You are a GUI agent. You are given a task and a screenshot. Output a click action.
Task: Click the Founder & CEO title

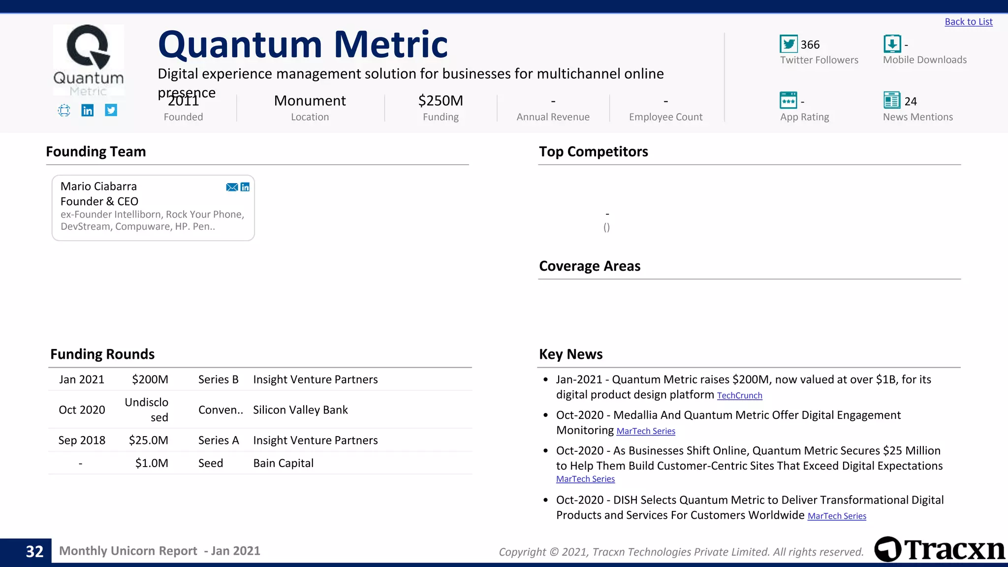point(99,201)
